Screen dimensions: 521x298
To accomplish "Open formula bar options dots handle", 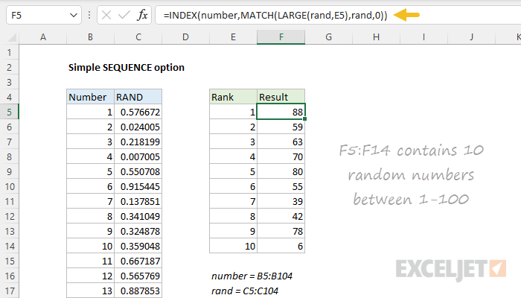I will coord(89,15).
